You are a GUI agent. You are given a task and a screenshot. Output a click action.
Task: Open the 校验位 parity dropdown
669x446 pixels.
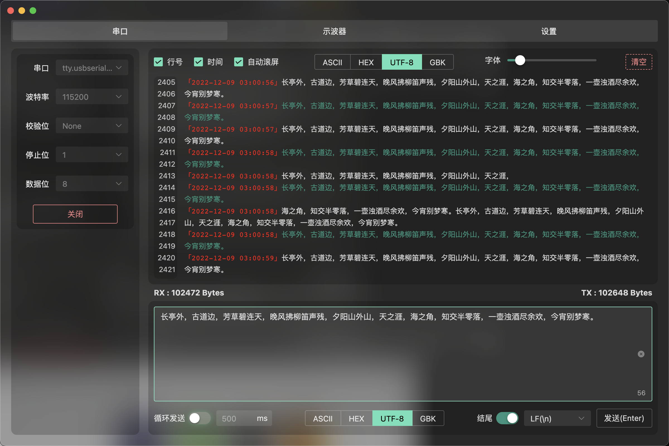[92, 126]
